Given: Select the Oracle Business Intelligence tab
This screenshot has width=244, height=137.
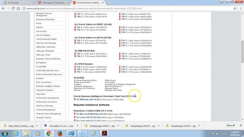Looking at the screenshot, I should point(88,3).
